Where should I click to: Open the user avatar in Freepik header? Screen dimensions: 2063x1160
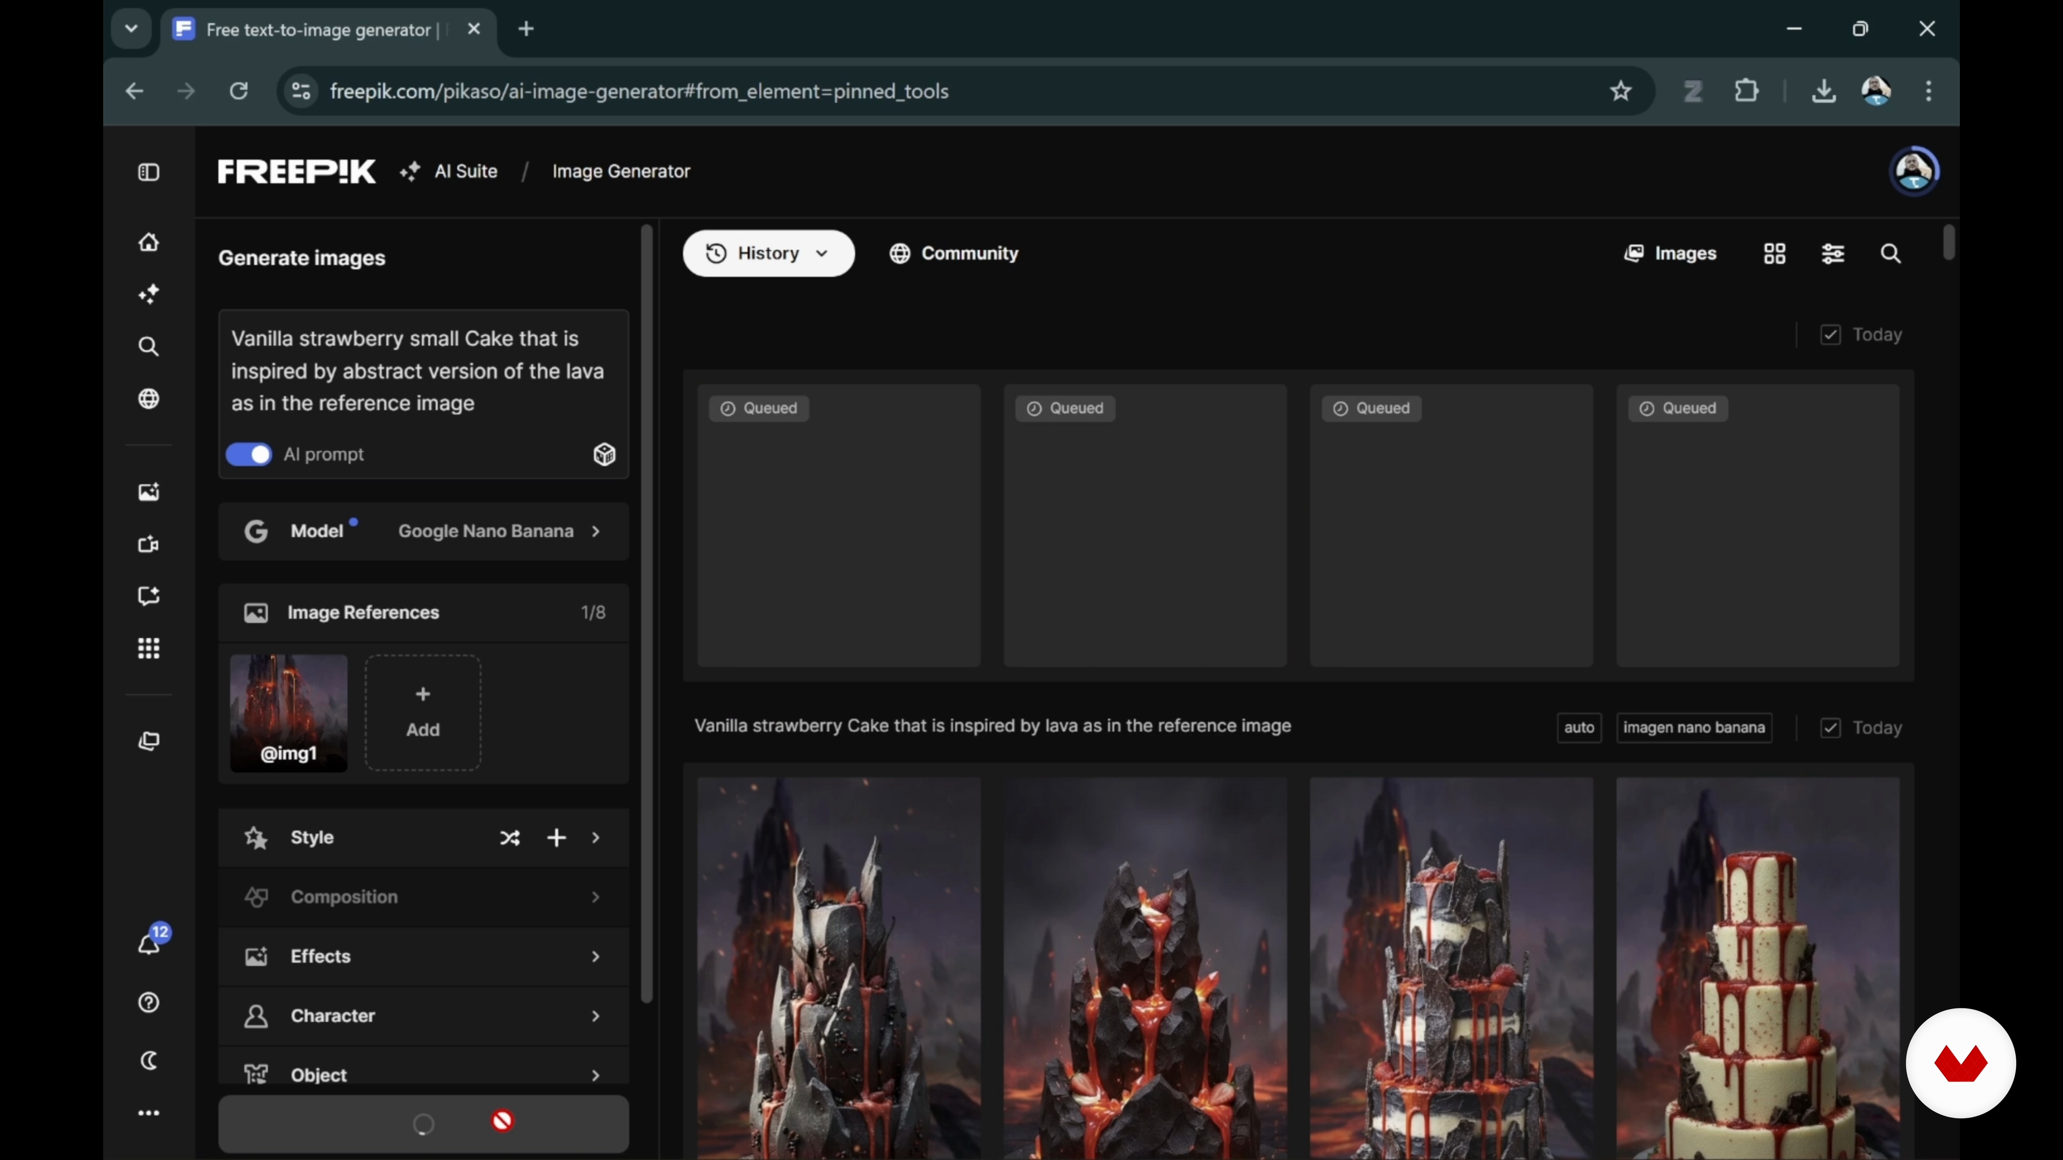1914,171
